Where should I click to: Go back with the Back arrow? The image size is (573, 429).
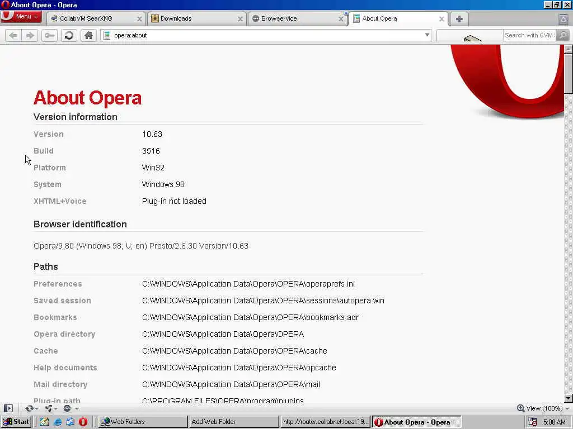point(13,35)
